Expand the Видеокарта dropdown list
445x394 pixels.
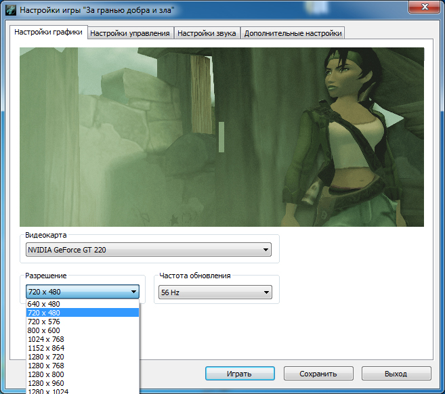click(x=266, y=250)
